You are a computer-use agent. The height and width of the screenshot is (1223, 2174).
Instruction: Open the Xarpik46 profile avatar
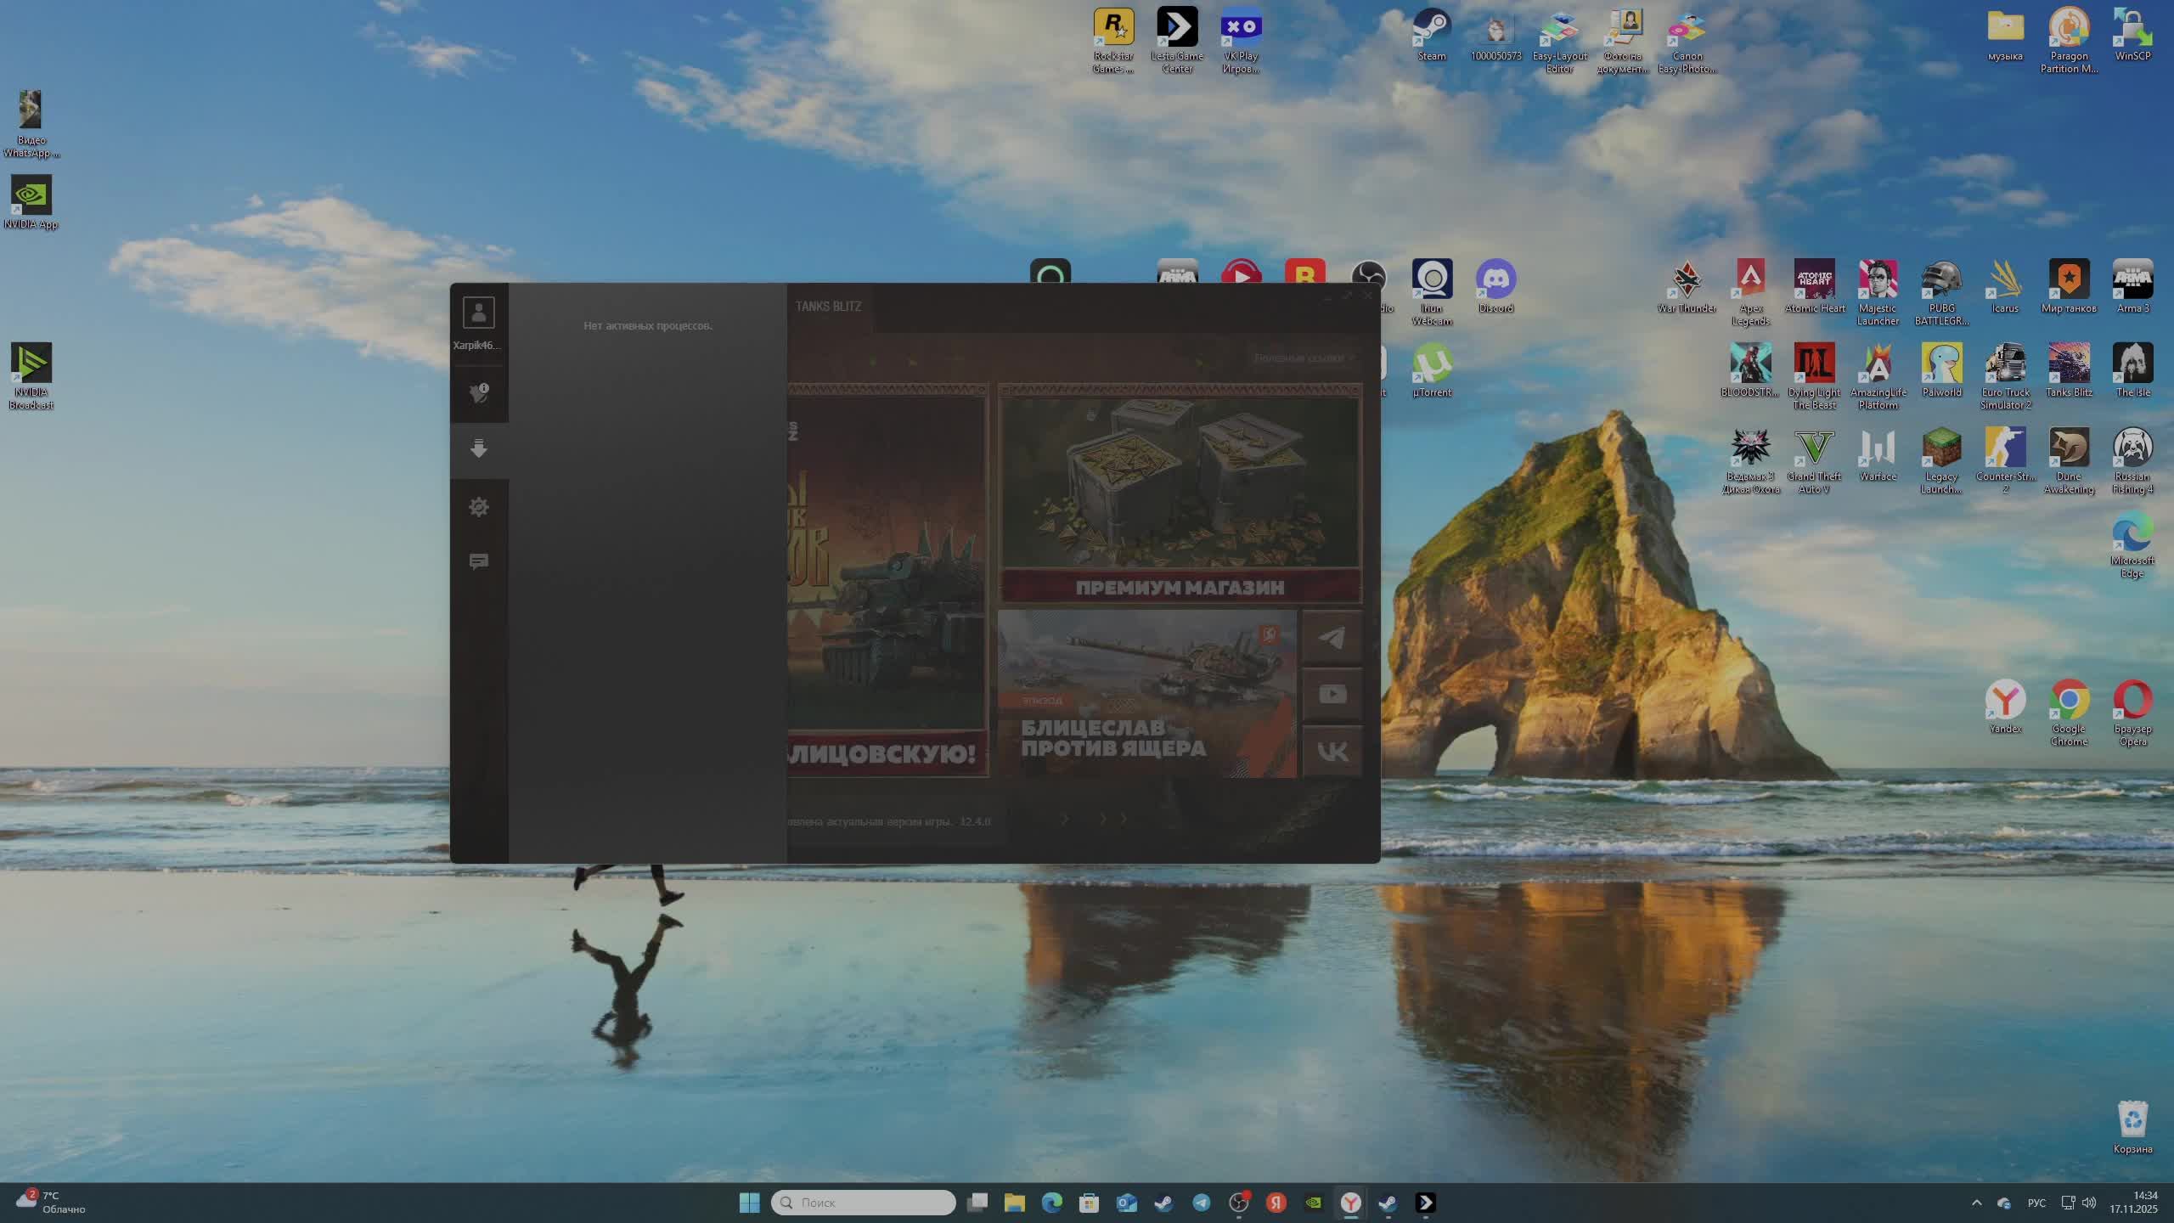479,313
